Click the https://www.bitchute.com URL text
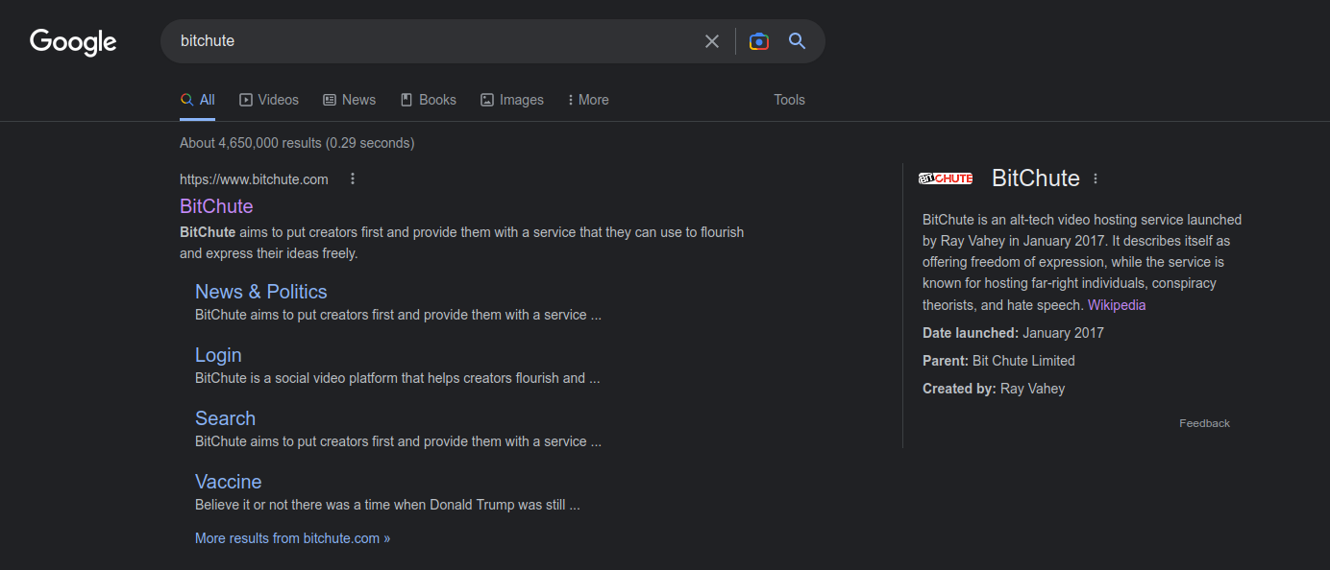The height and width of the screenshot is (570, 1330). tap(254, 179)
